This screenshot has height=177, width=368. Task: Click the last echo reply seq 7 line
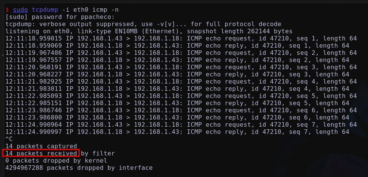(x=177, y=132)
